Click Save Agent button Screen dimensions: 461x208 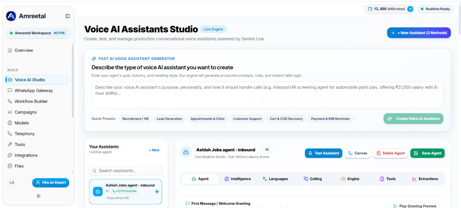(x=427, y=153)
